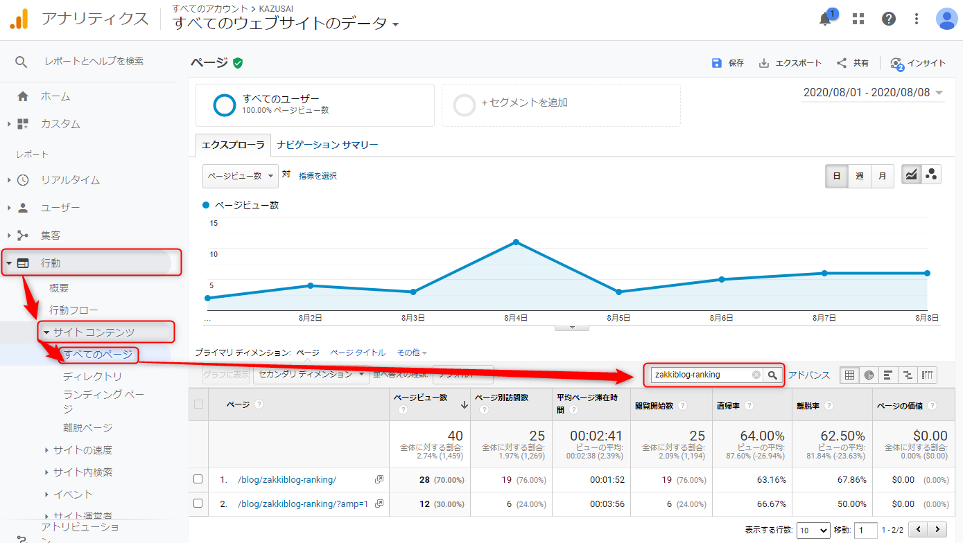Open 離脱ページ report
963x543 pixels.
pos(87,428)
